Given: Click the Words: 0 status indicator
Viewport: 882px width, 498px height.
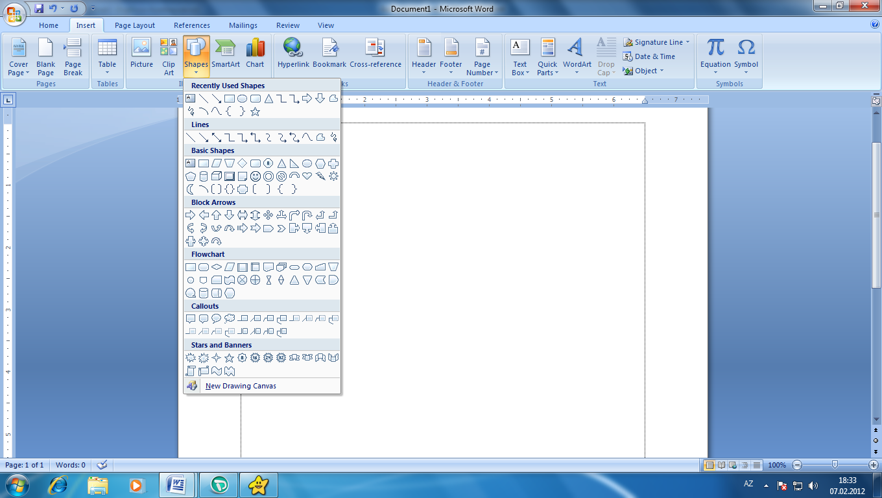Looking at the screenshot, I should pos(71,465).
